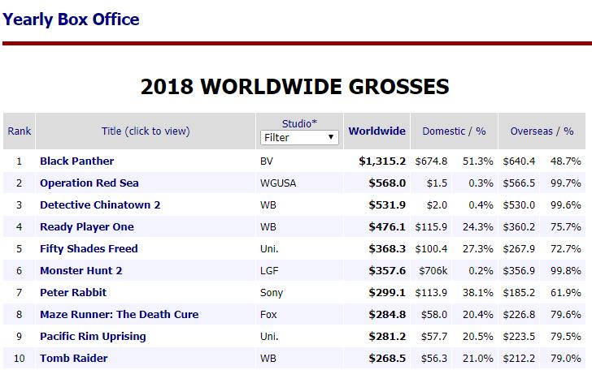This screenshot has width=592, height=370.
Task: Sort by the Rank column header
Action: click(x=20, y=131)
